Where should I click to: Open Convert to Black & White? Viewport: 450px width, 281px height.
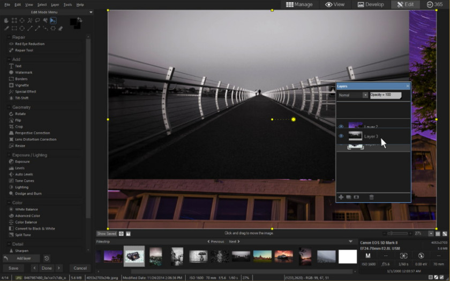click(x=32, y=229)
